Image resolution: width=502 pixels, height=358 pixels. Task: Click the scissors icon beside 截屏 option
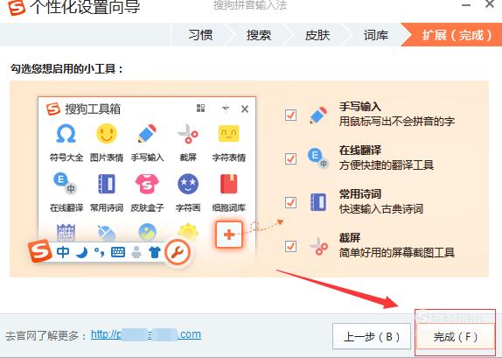[x=318, y=247]
